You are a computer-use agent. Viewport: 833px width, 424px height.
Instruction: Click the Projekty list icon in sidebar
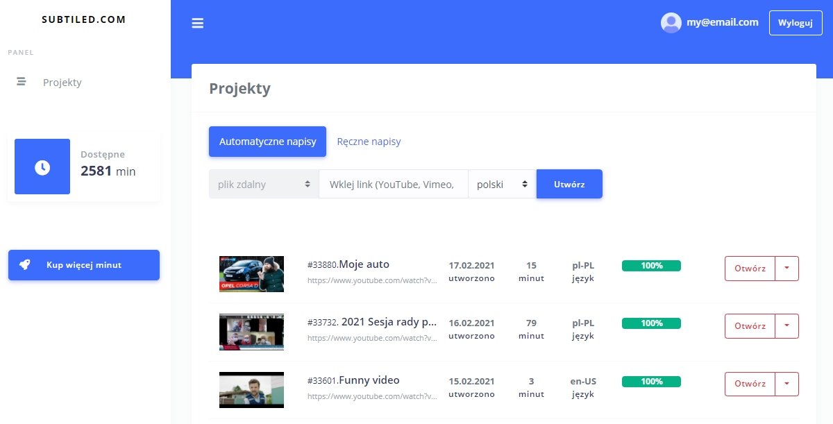pos(22,82)
